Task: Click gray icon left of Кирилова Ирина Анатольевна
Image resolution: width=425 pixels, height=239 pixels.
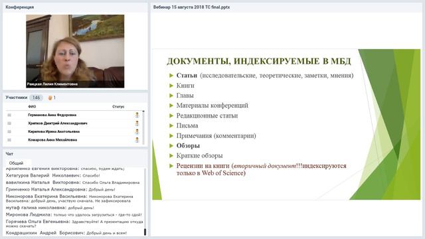Action: [x=9, y=131]
